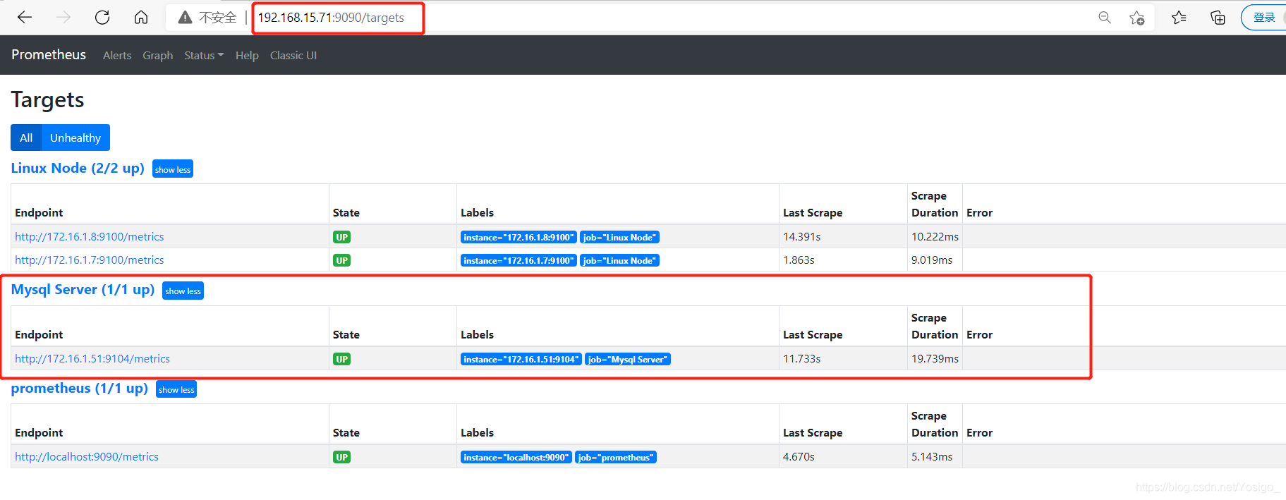Click label job="prometheus"
Image resolution: width=1286 pixels, height=500 pixels.
point(616,458)
